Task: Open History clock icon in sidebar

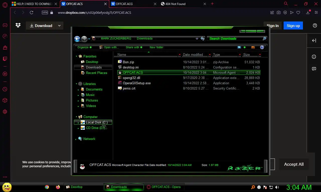Action: 5,89
